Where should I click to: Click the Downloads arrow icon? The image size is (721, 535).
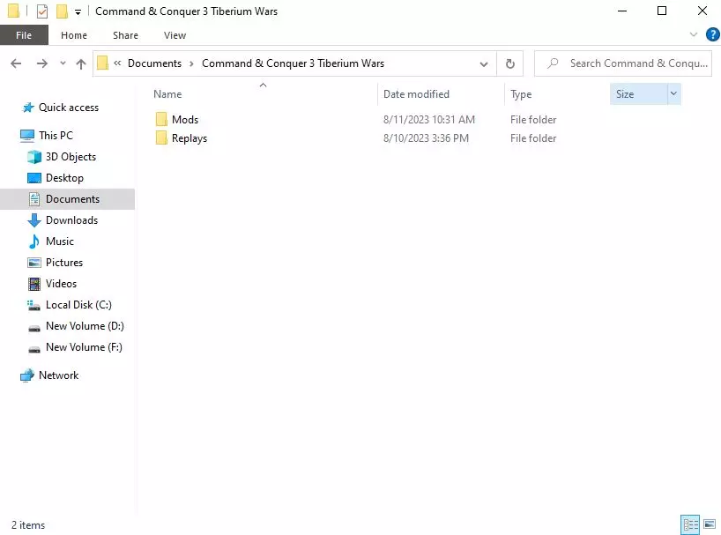34,220
